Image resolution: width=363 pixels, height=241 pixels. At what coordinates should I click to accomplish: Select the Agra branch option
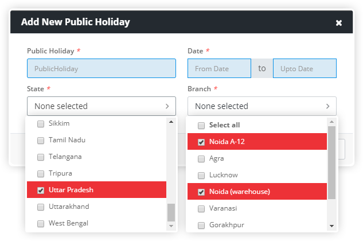click(x=257, y=158)
